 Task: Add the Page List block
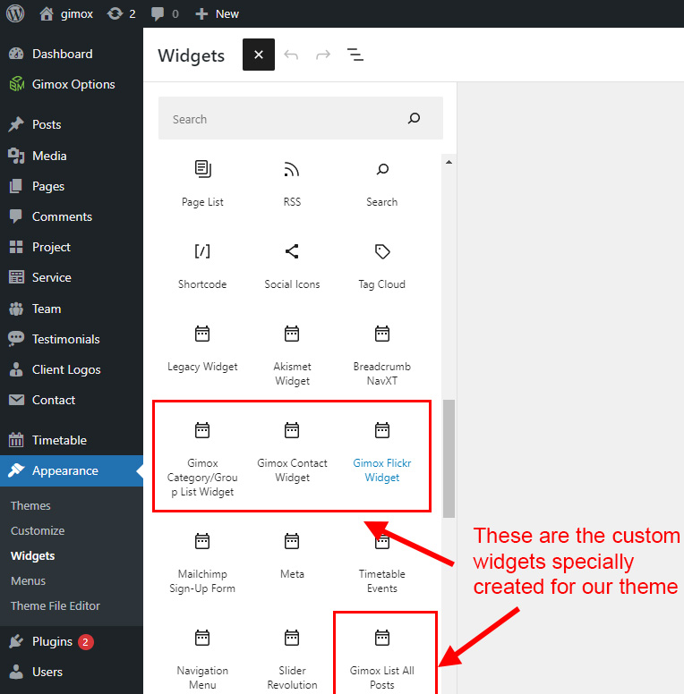[202, 183]
